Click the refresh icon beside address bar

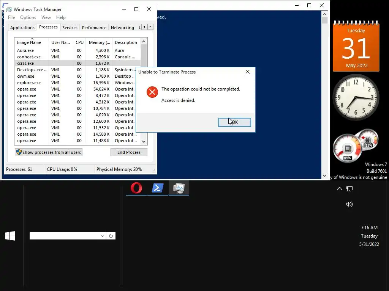111,236
